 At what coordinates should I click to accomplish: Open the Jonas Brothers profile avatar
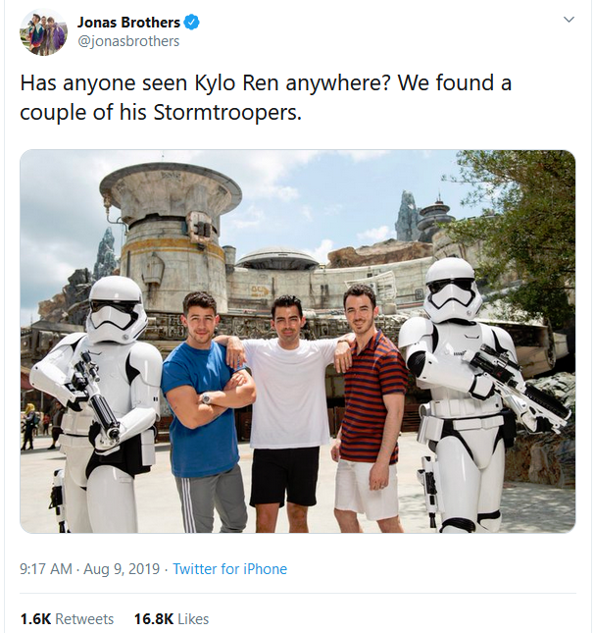coord(43,31)
